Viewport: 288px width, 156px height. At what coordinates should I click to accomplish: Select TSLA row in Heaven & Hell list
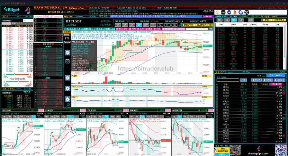pos(250,57)
